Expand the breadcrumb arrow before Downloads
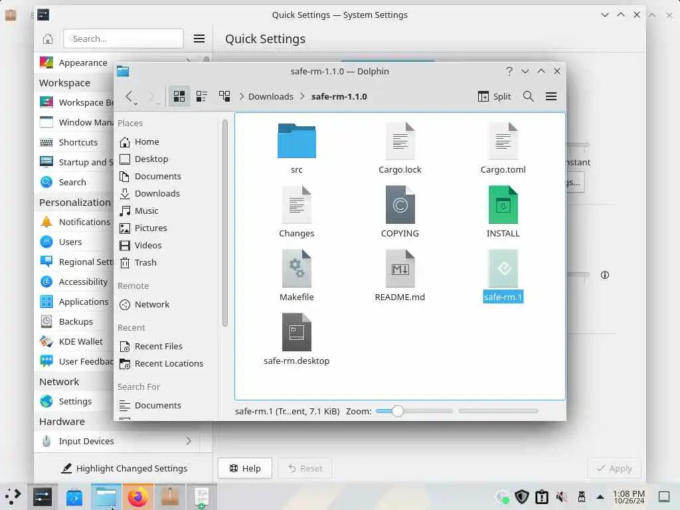680x510 pixels. pos(242,96)
